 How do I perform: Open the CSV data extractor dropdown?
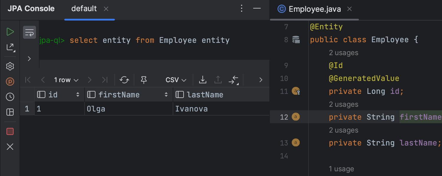point(176,80)
